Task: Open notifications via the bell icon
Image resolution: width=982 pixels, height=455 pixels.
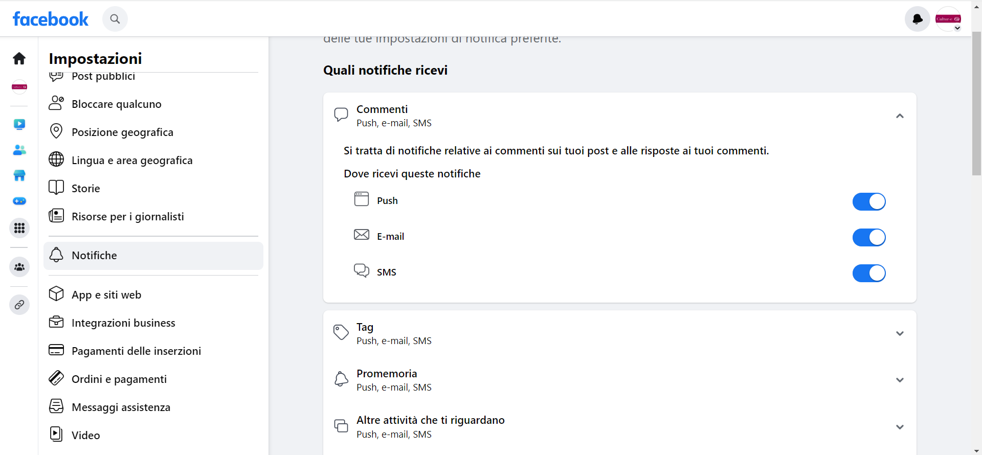Action: (917, 18)
